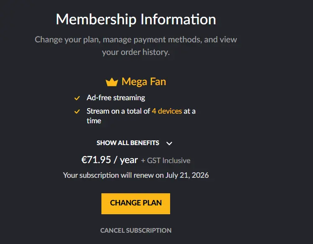
Task: Click the 'your order history.' subtitle line
Action: pos(136,52)
